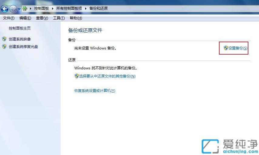Image resolution: width=259 pixels, height=155 pixels.
Task: Open the 编辑(E) menu
Action: (25, 18)
